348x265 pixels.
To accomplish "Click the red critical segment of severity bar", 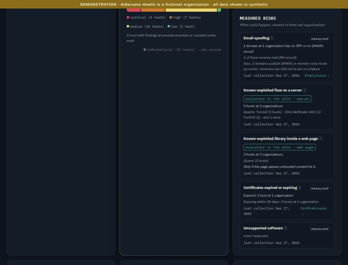I will 134,10.
